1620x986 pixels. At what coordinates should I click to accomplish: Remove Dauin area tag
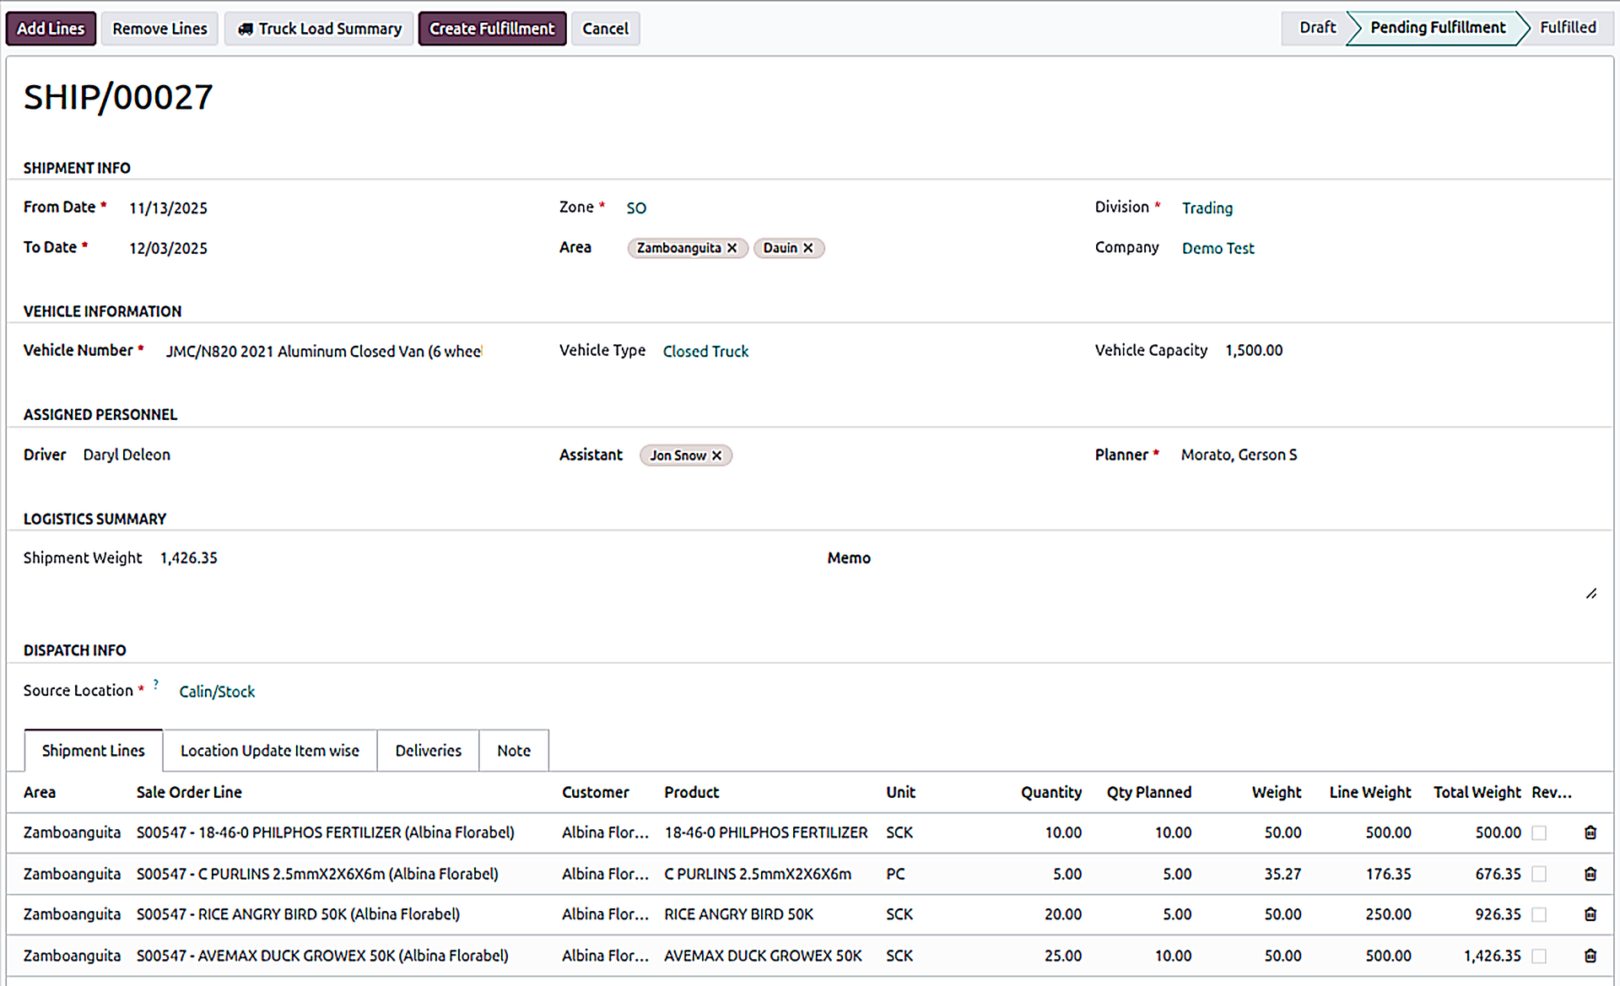pyautogui.click(x=808, y=248)
